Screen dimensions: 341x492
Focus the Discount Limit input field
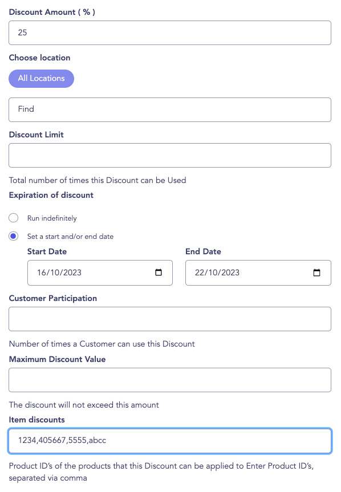pyautogui.click(x=170, y=155)
